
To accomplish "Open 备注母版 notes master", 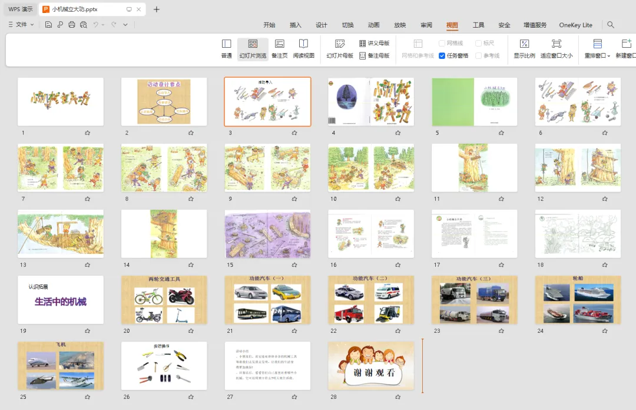I will tap(375, 55).
